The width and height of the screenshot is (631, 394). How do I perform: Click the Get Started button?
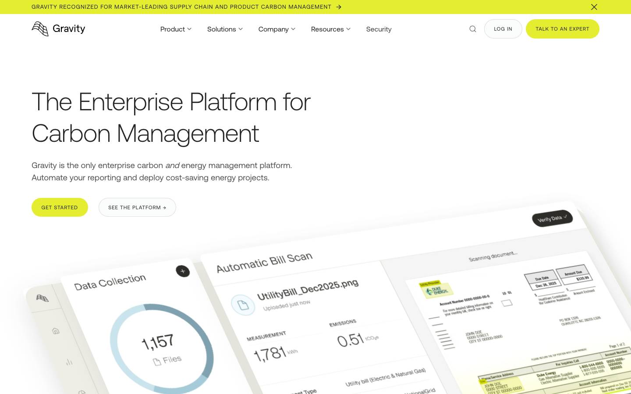pyautogui.click(x=60, y=207)
